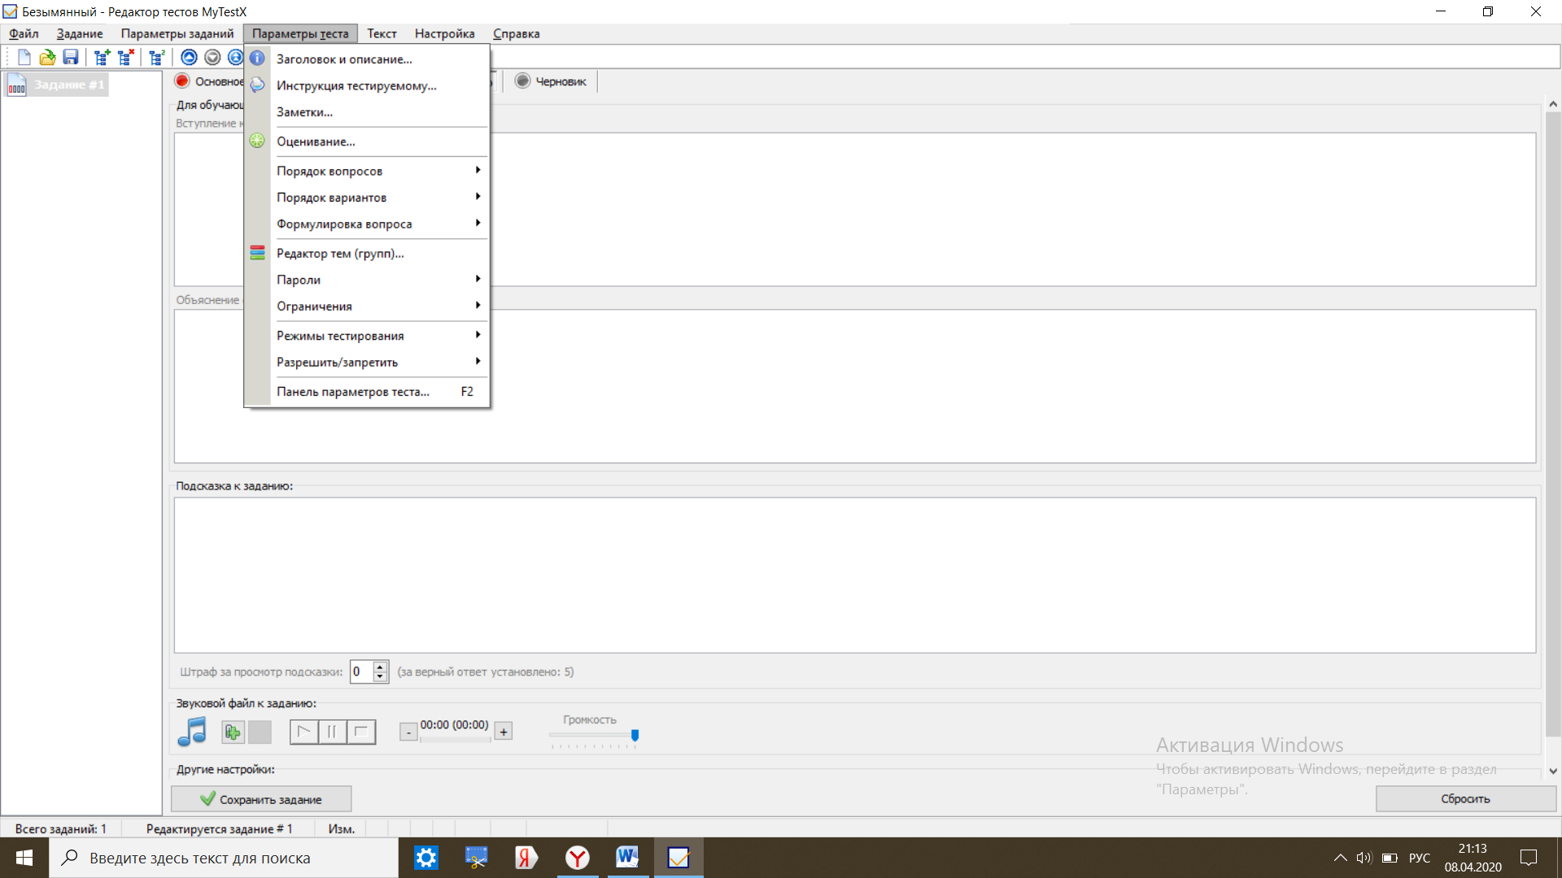This screenshot has height=878, width=1562.
Task: Open the Windows Start menu
Action: [x=24, y=858]
